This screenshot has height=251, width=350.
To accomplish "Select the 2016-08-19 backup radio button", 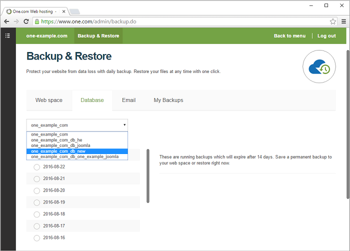I will point(37,202).
